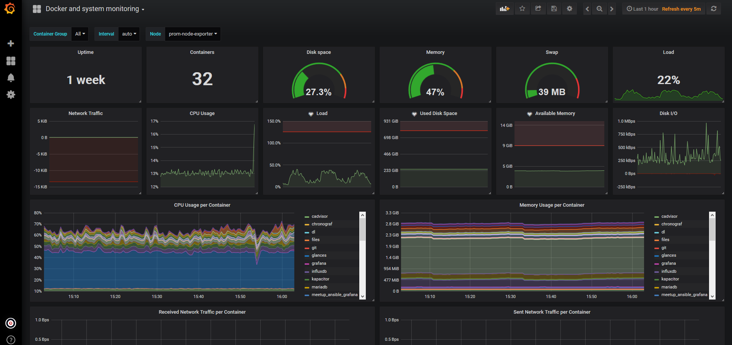Toggle kapacitor series in Memory legend

pos(670,279)
